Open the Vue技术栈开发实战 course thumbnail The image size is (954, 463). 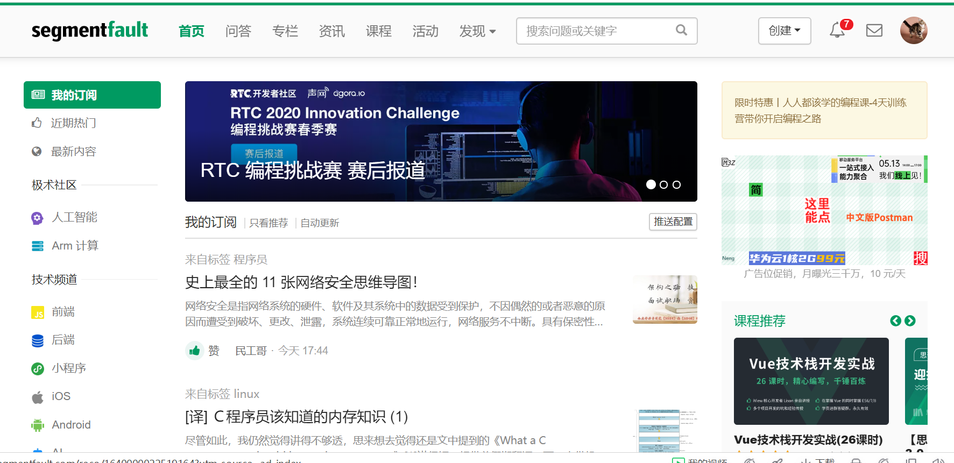pyautogui.click(x=811, y=381)
